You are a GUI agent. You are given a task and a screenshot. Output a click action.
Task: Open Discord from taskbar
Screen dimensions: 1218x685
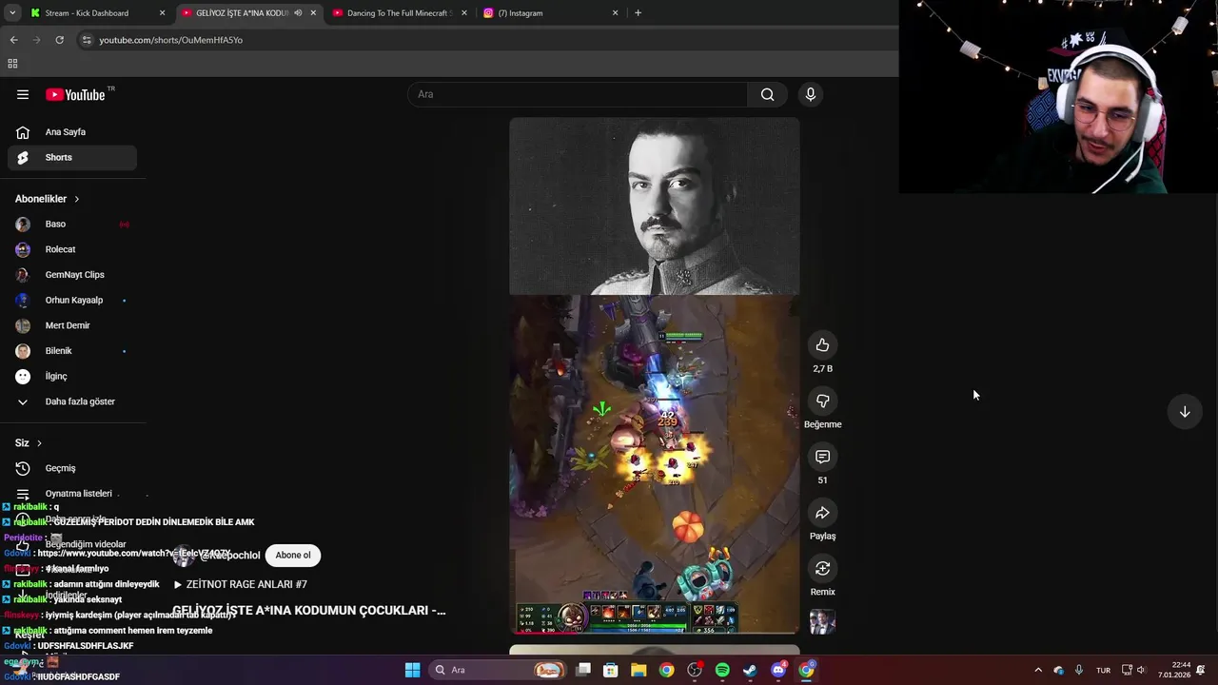point(778,670)
